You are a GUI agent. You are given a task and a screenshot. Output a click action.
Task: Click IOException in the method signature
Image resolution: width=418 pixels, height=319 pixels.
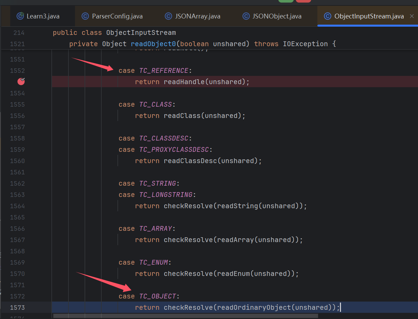(305, 44)
